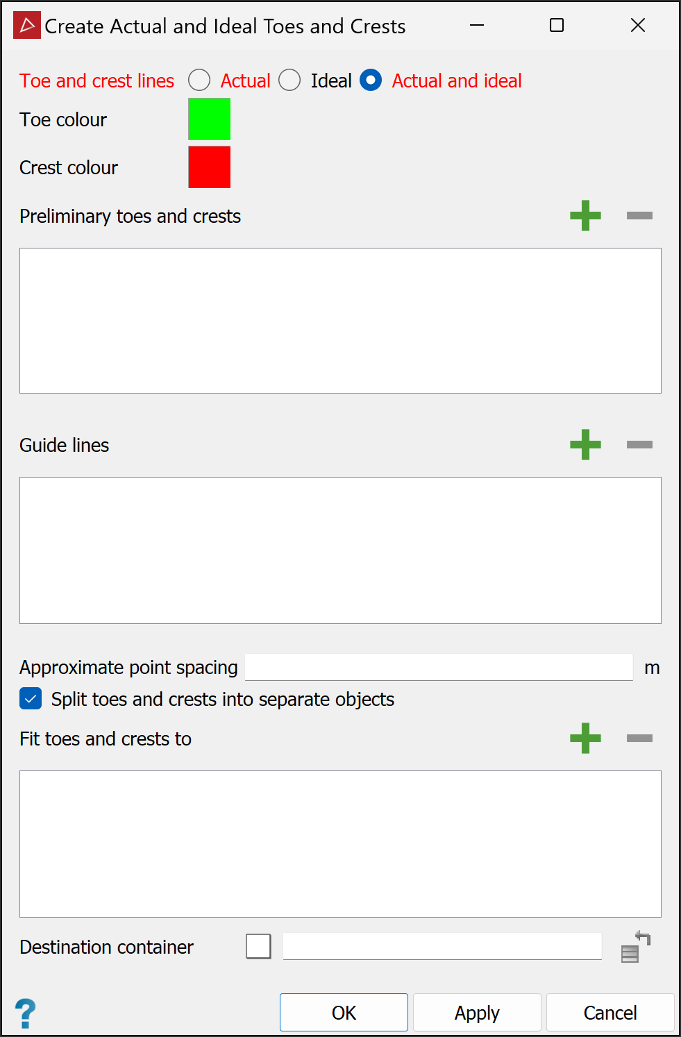Click the destination container browse icon

coord(634,947)
